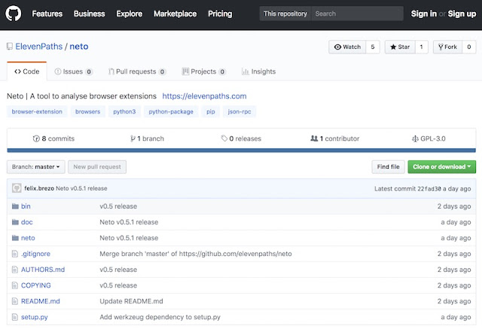Screen dimensions: 482x329
Task: Select the browser-extension topic tag
Action: 37,111
